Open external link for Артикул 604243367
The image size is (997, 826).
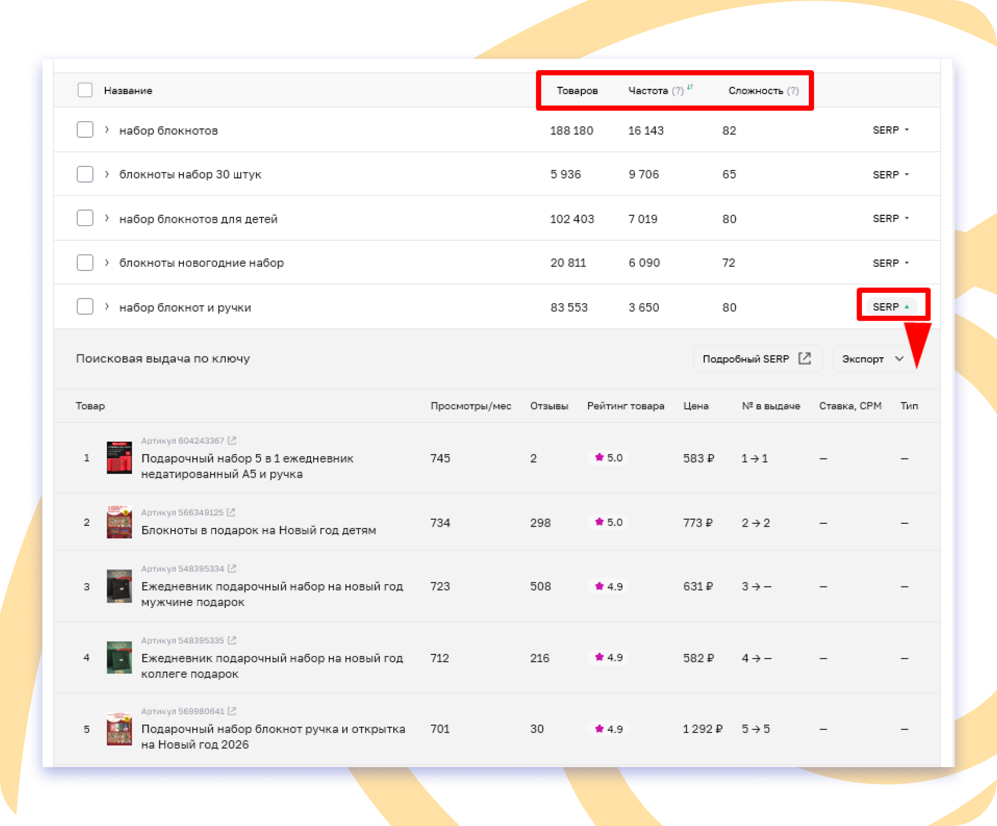coord(232,441)
